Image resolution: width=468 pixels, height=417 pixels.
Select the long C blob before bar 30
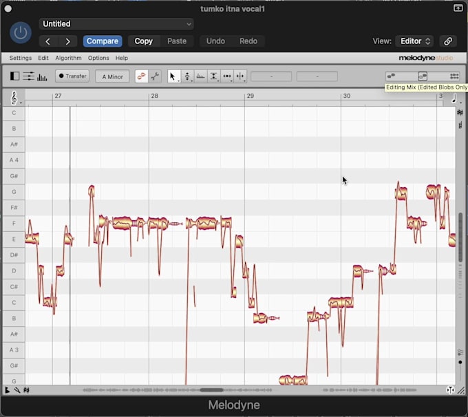[x=341, y=303]
